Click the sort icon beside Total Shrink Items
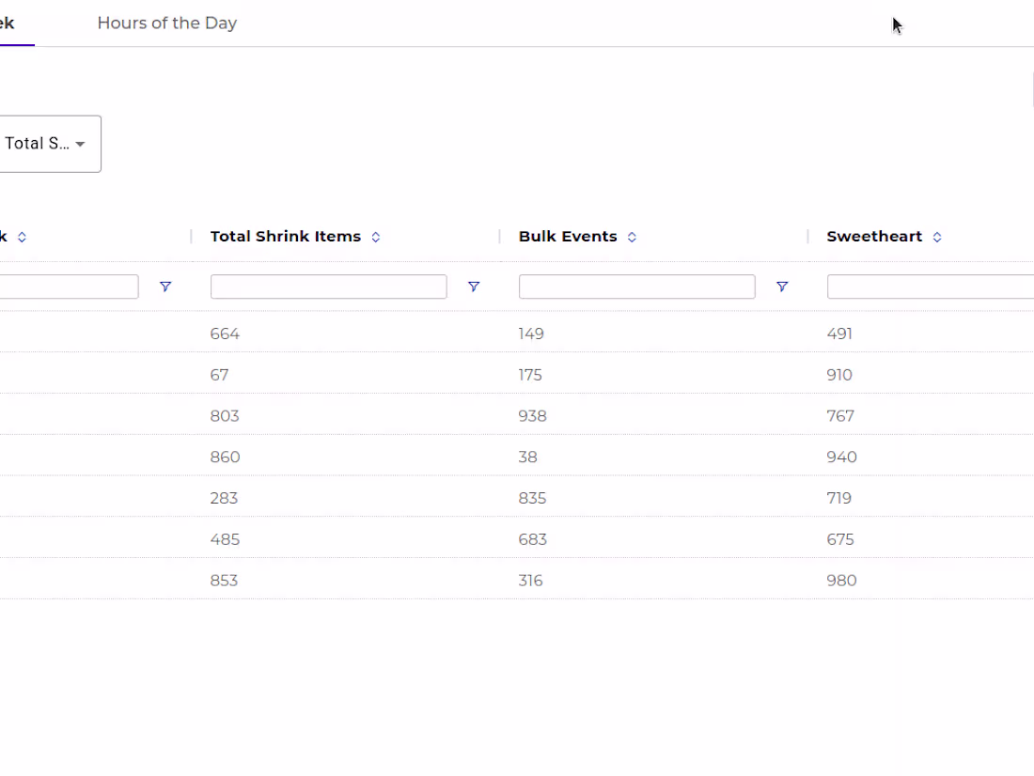The image size is (1034, 776). point(375,238)
